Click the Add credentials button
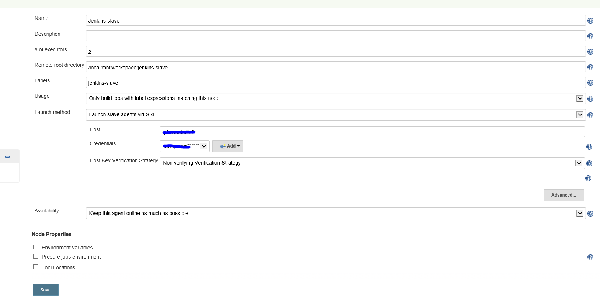The image size is (600, 308). coord(228,146)
